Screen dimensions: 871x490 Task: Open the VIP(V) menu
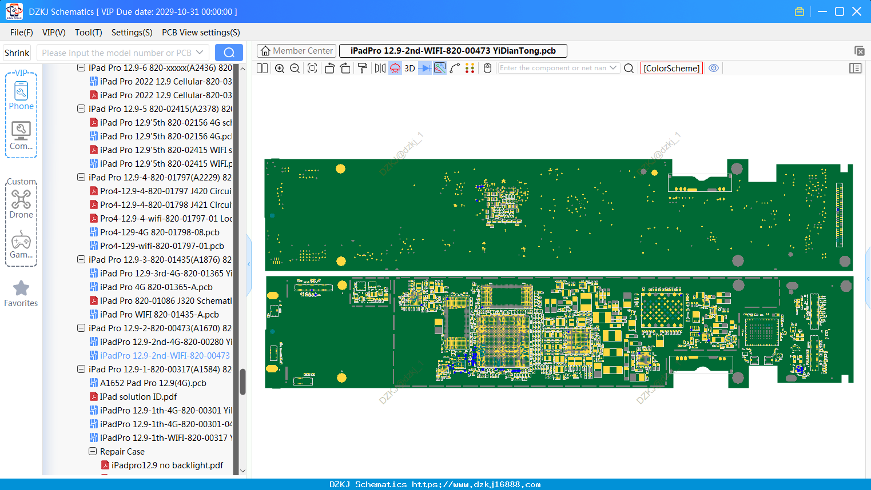click(54, 33)
